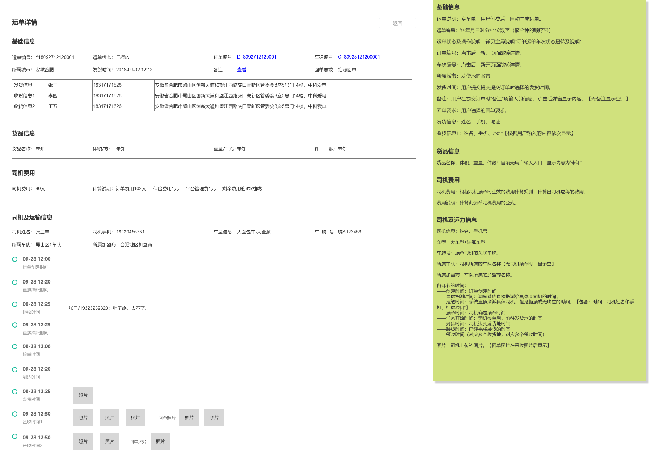Click the address cell in 收货信息2 row
This screenshot has height=473, width=650.
(283, 106)
